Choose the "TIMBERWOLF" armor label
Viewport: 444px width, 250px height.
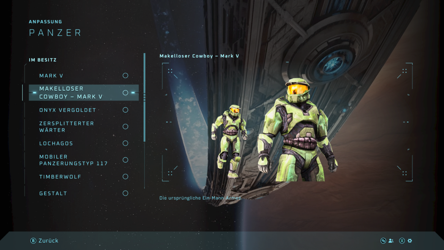pos(60,177)
